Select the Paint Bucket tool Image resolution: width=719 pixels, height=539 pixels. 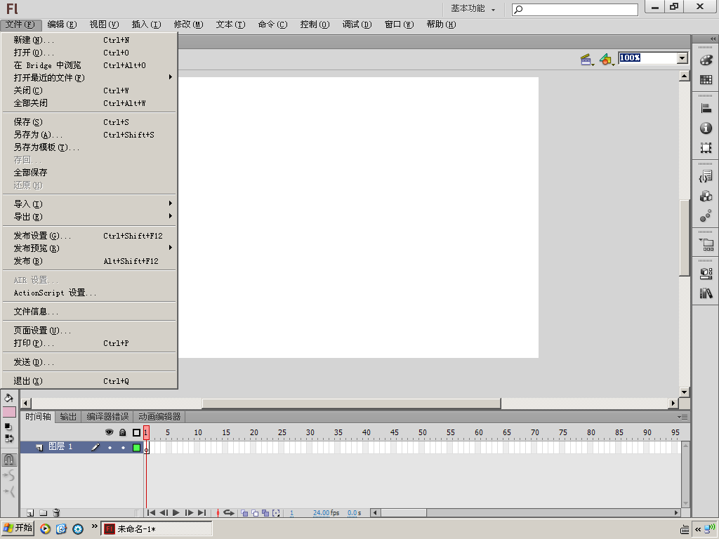point(8,398)
